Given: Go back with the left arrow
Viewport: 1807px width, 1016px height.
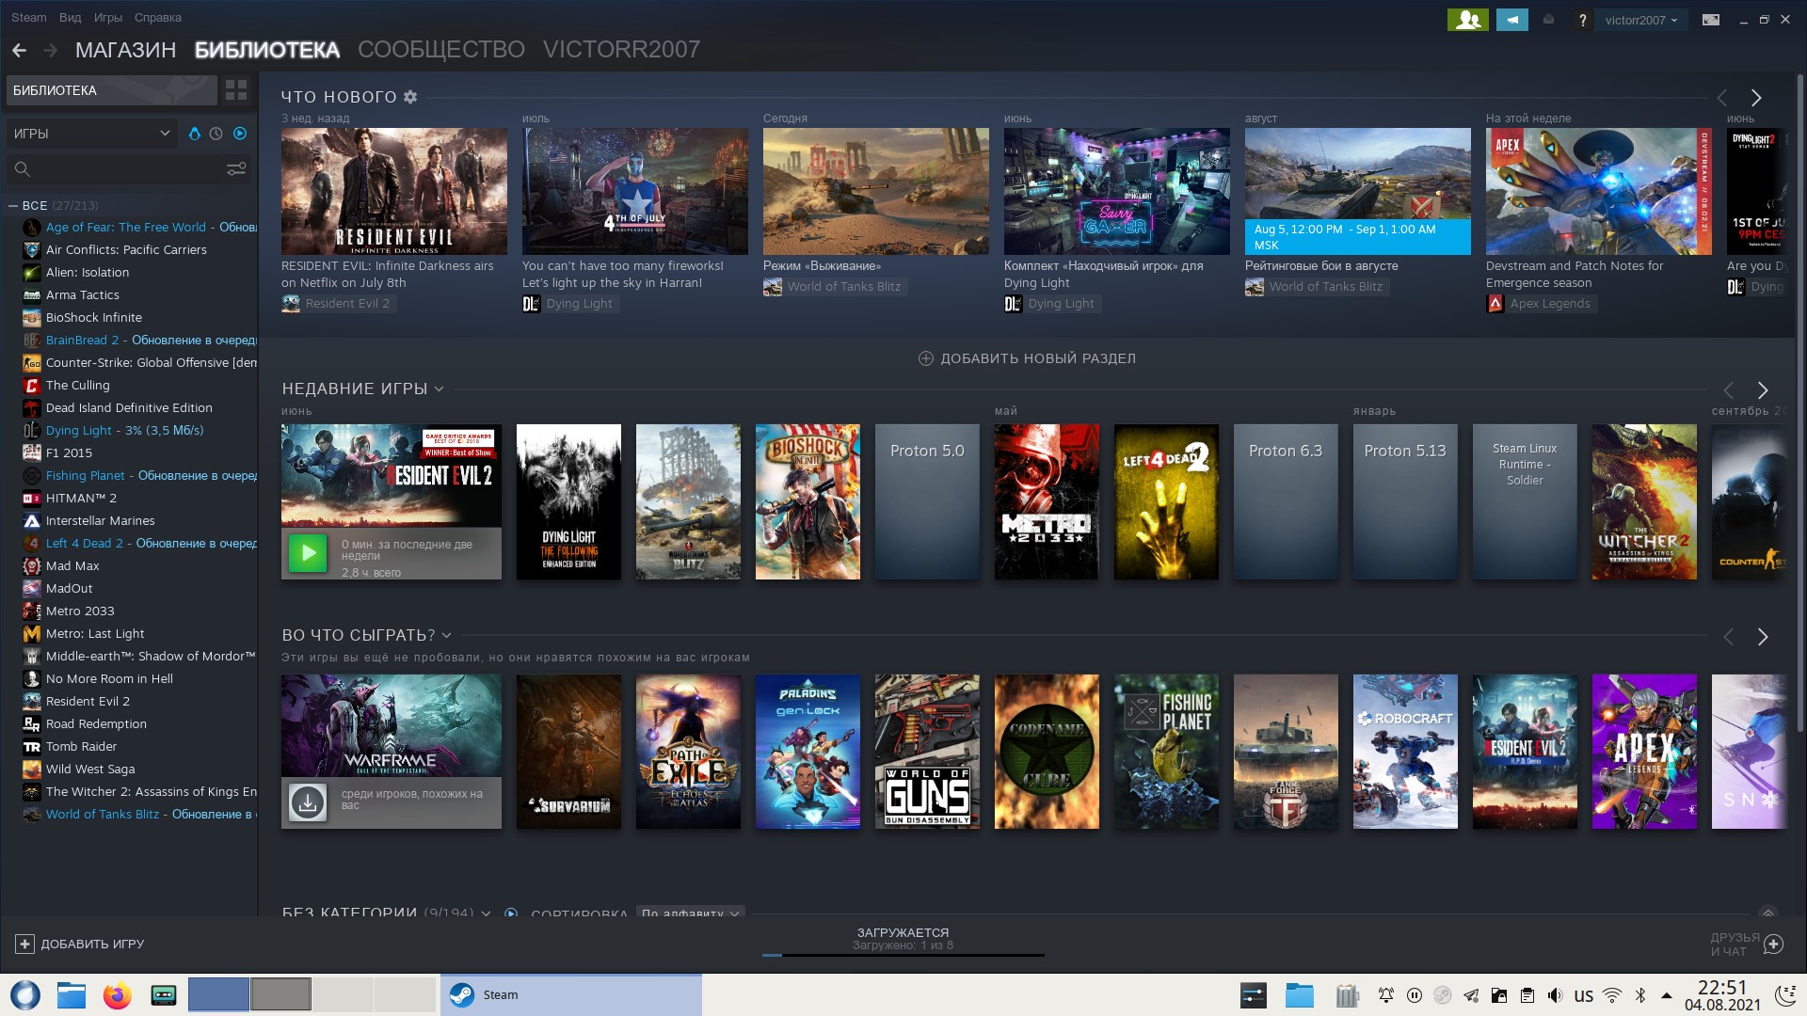Looking at the screenshot, I should 19,50.
